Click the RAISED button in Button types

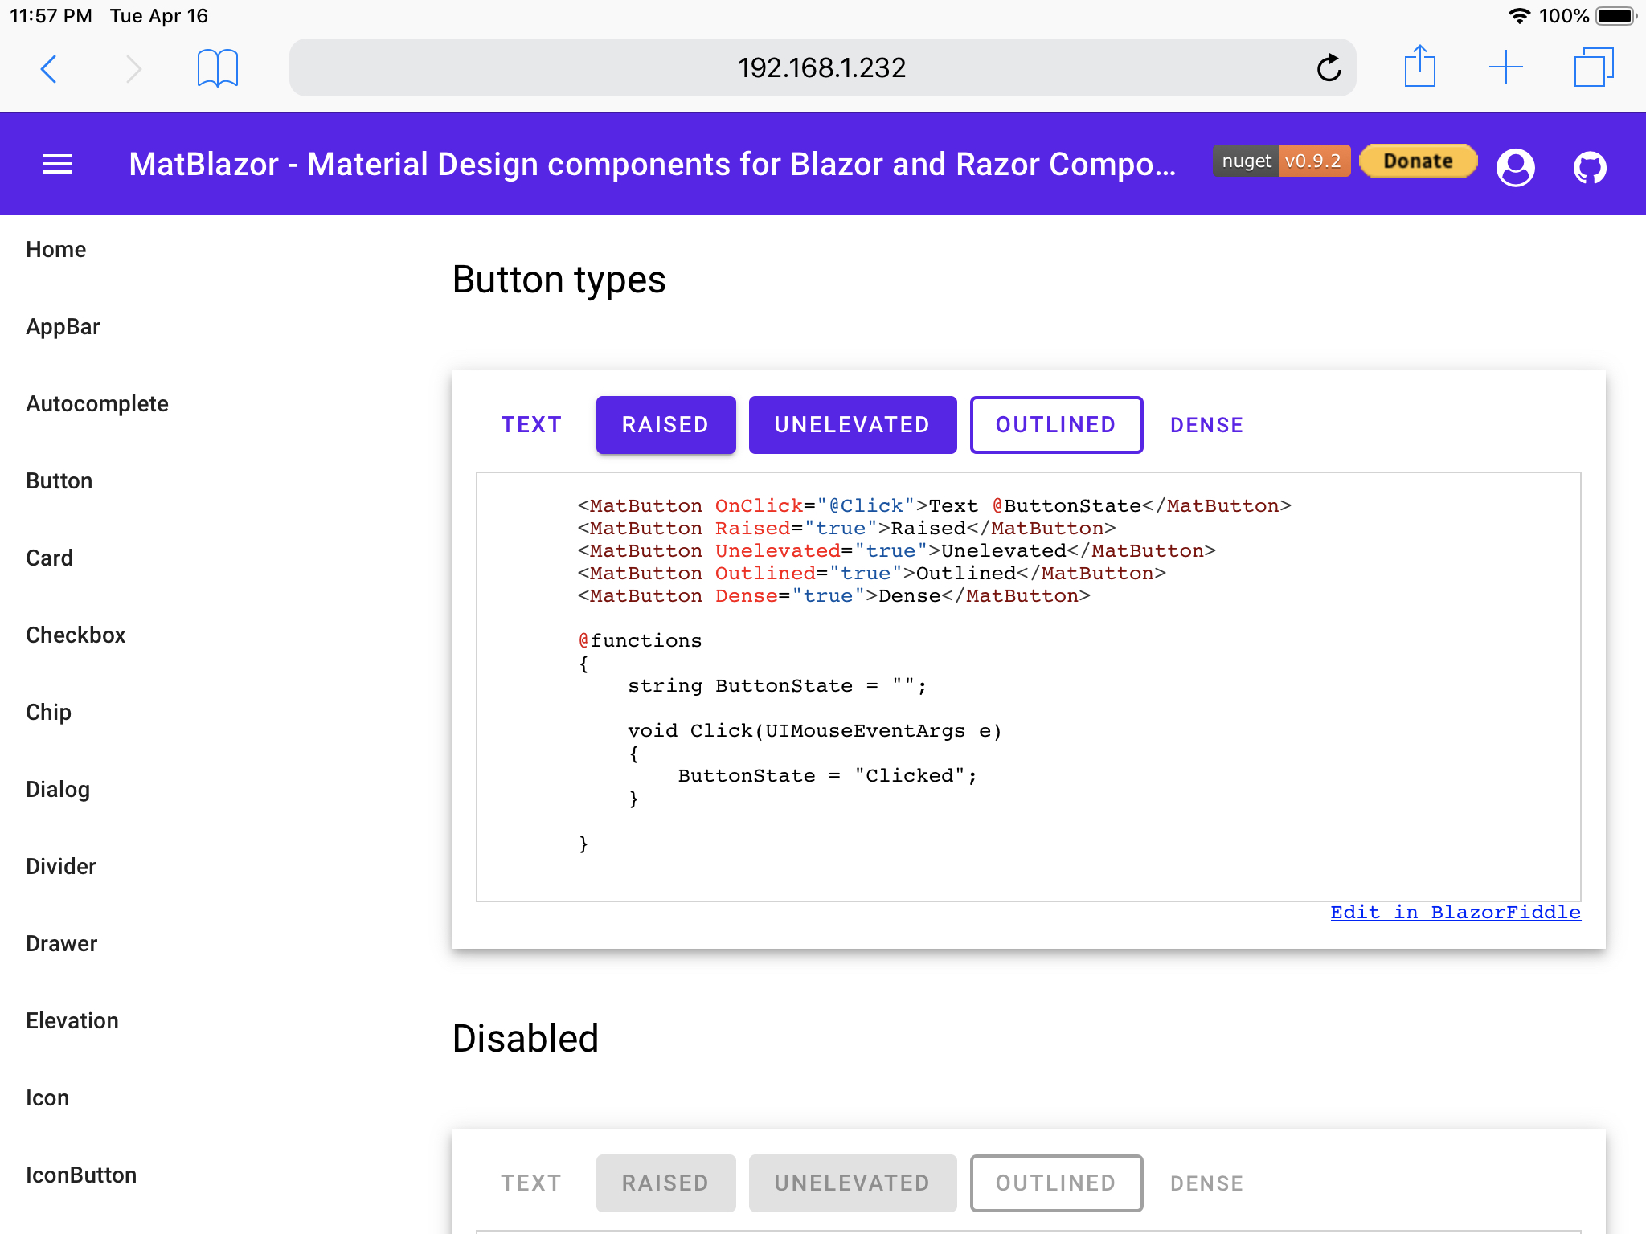(665, 425)
